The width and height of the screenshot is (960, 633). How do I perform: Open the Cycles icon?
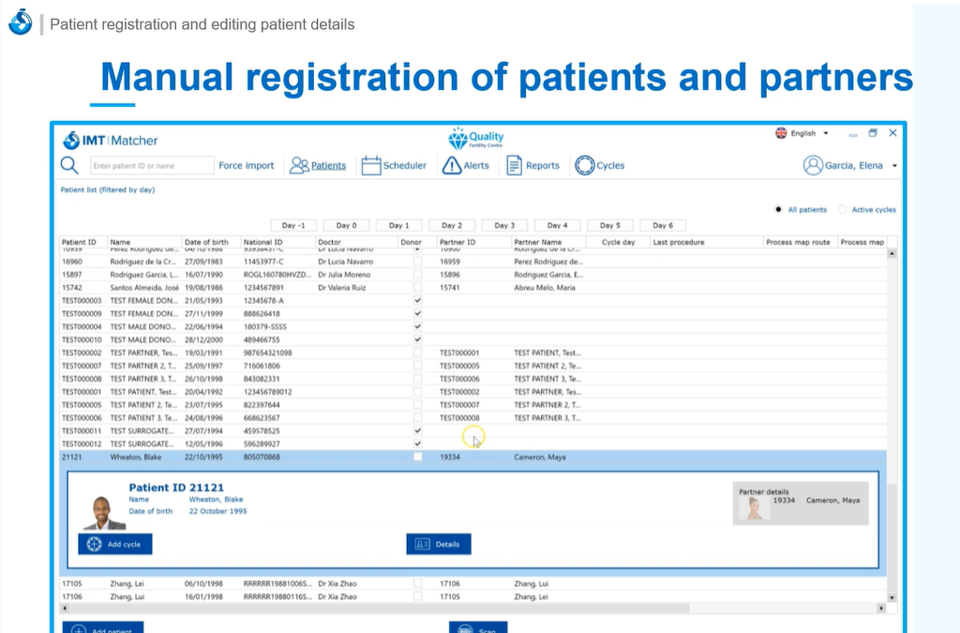tap(585, 166)
